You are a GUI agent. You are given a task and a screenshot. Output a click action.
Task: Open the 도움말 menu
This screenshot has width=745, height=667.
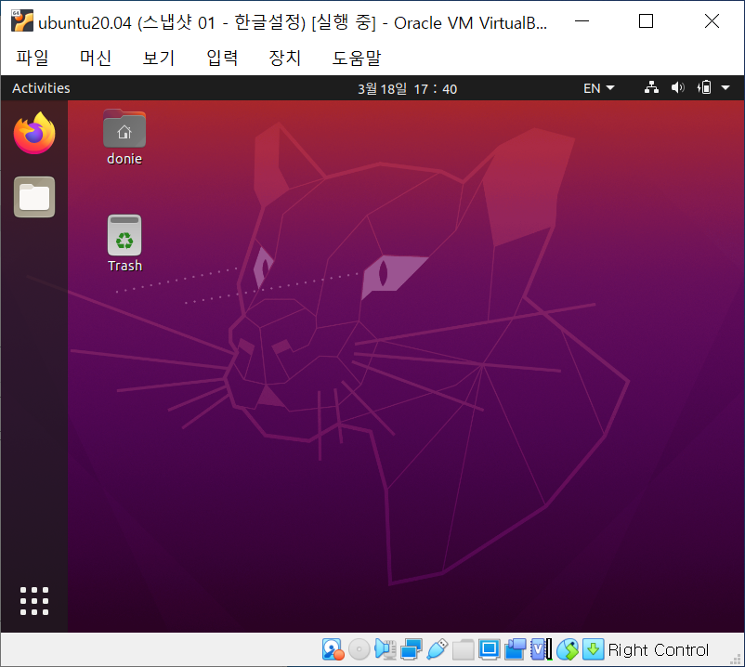[x=357, y=58]
